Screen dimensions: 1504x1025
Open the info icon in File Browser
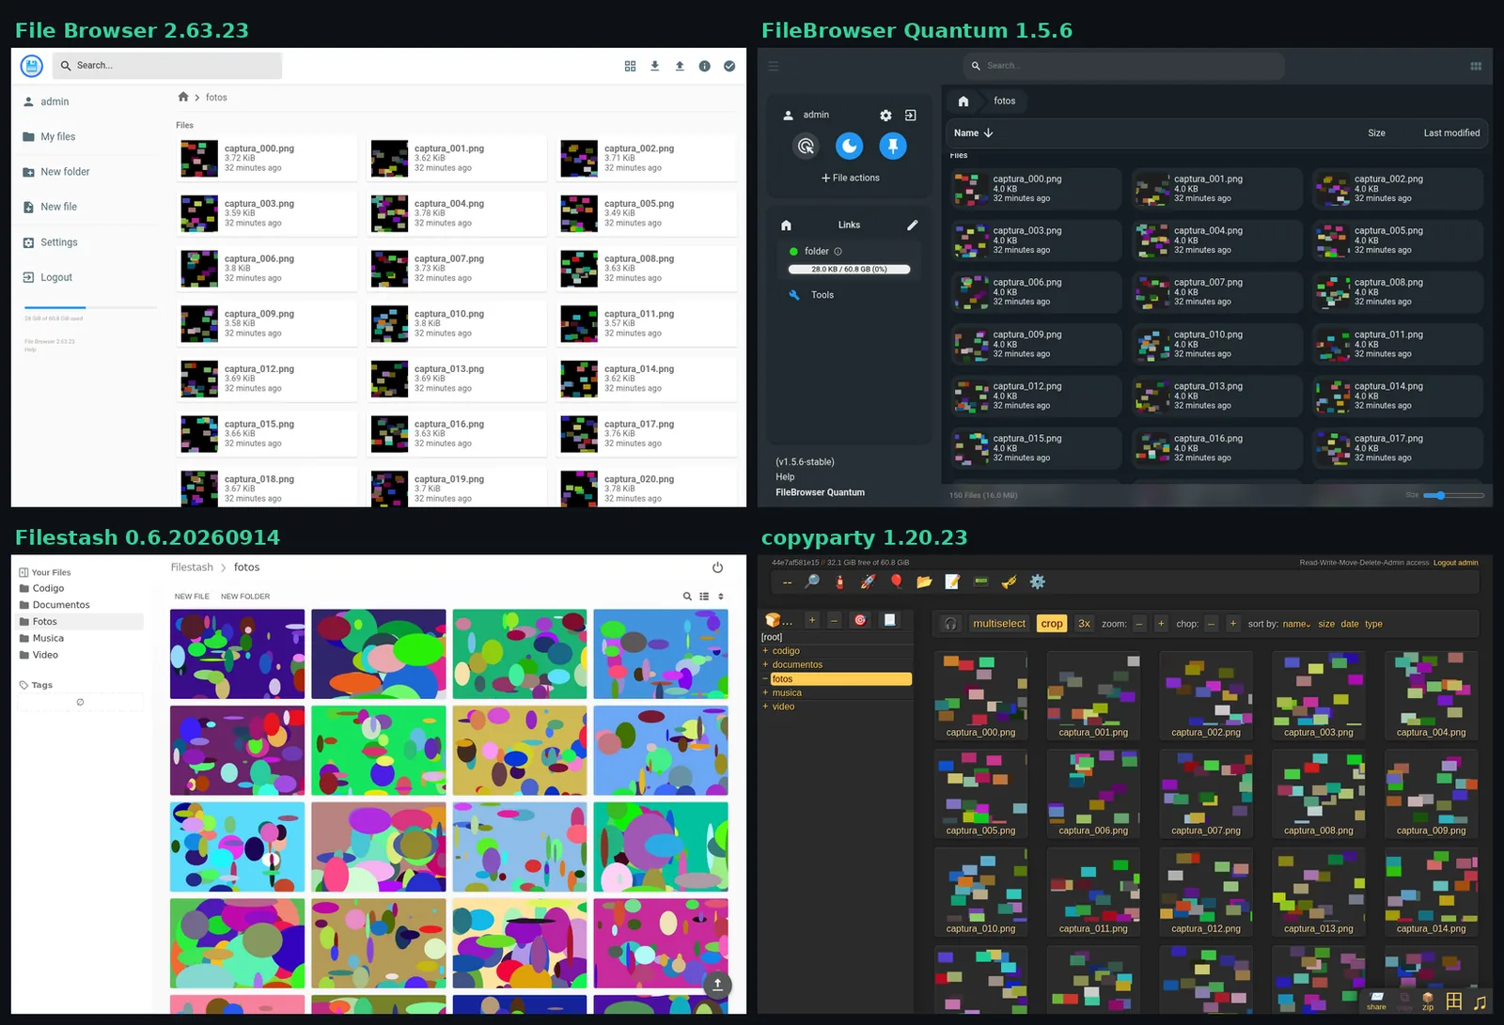click(x=704, y=66)
